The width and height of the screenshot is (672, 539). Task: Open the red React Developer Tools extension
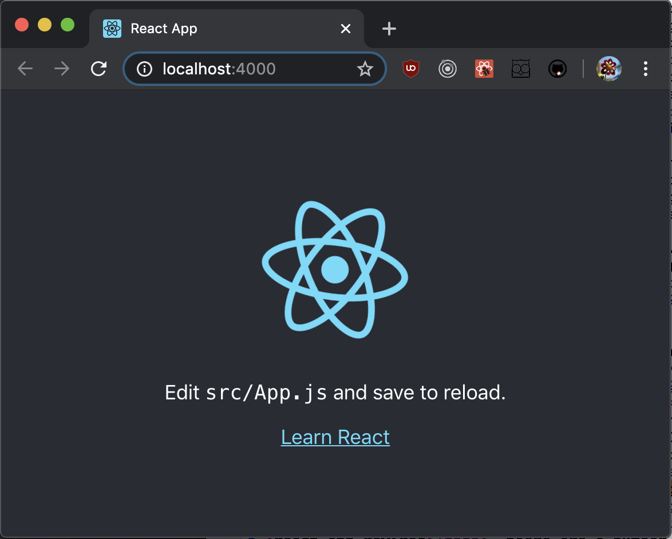point(484,69)
